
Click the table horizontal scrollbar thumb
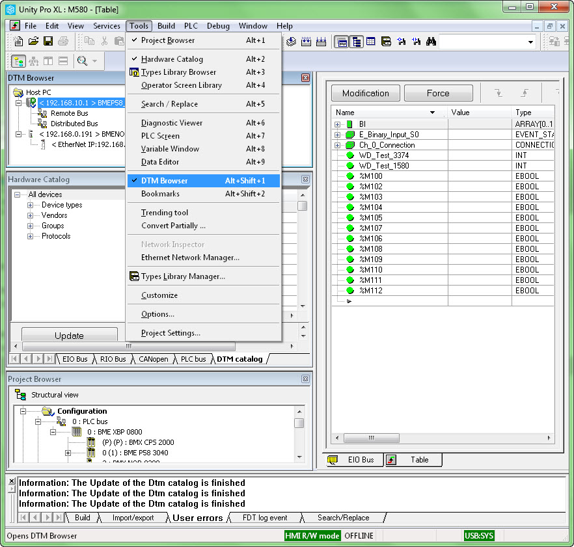371,438
